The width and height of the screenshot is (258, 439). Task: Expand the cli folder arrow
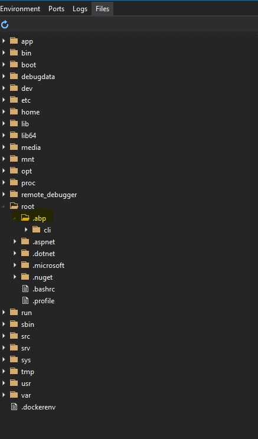click(26, 230)
